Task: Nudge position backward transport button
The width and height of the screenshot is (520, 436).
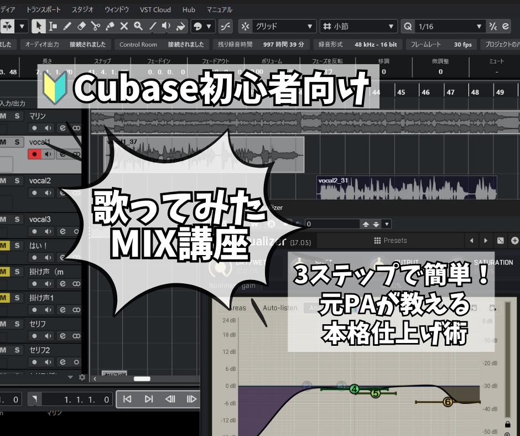Action: (170, 399)
